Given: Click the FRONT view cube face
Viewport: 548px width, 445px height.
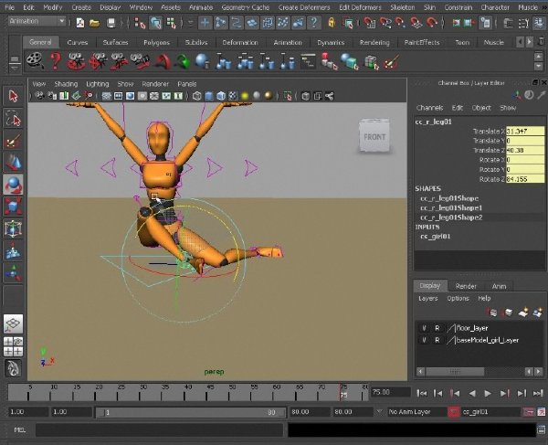Looking at the screenshot, I should coord(374,137).
